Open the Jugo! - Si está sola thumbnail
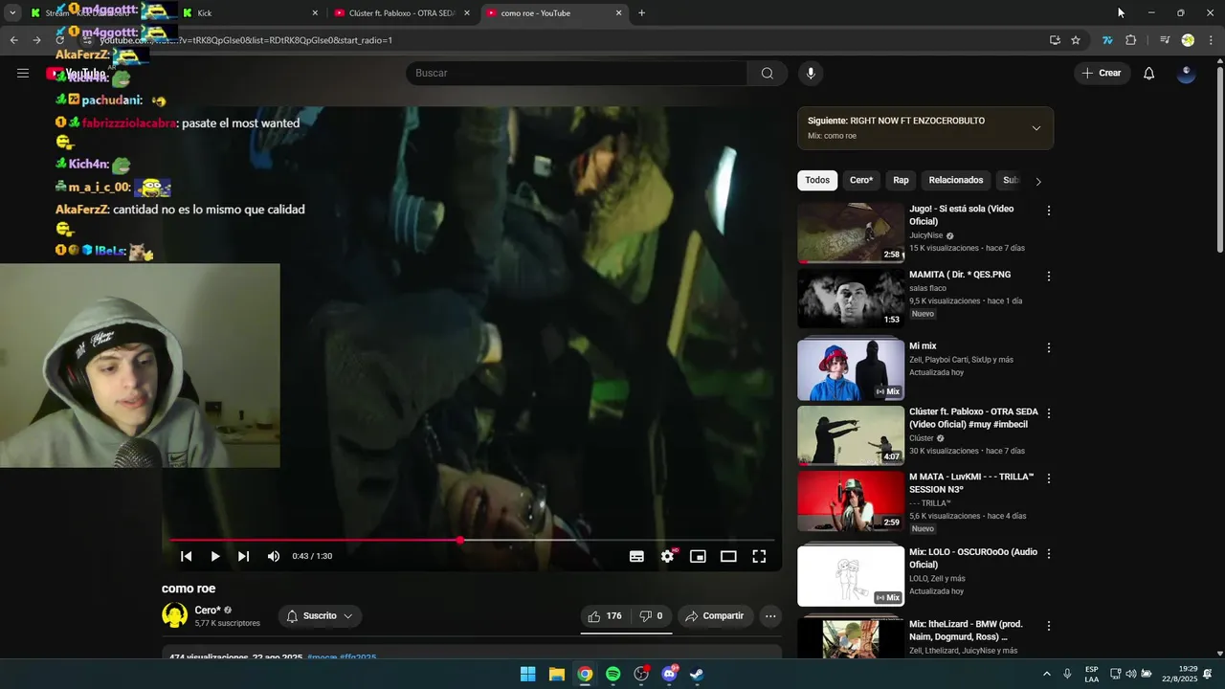Image resolution: width=1225 pixels, height=689 pixels. point(851,233)
